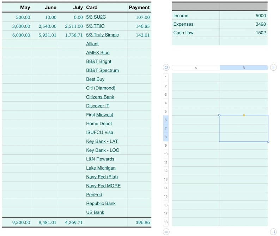Viewport: 280px width, 236px height.
Task: Open the Lake Michigan link
Action: pos(101,168)
